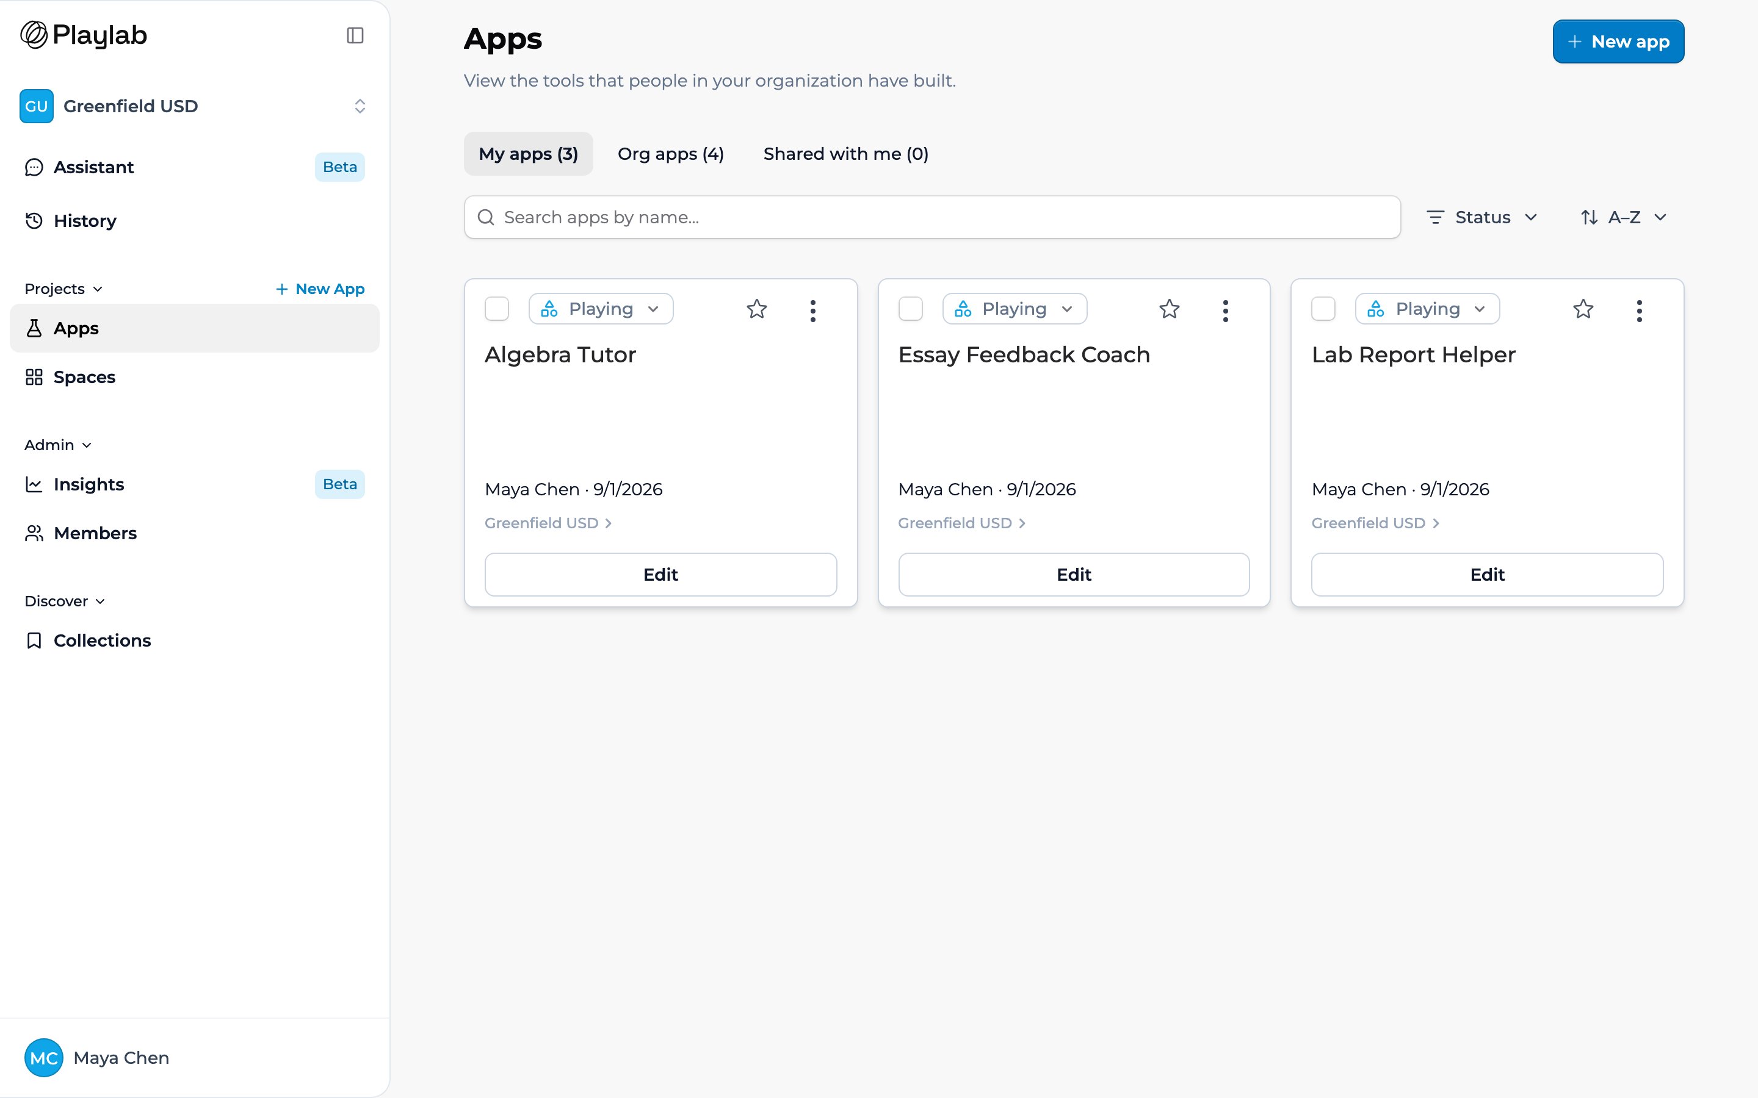Switch to the Shared with me (0) tab
This screenshot has width=1758, height=1098.
pos(845,154)
